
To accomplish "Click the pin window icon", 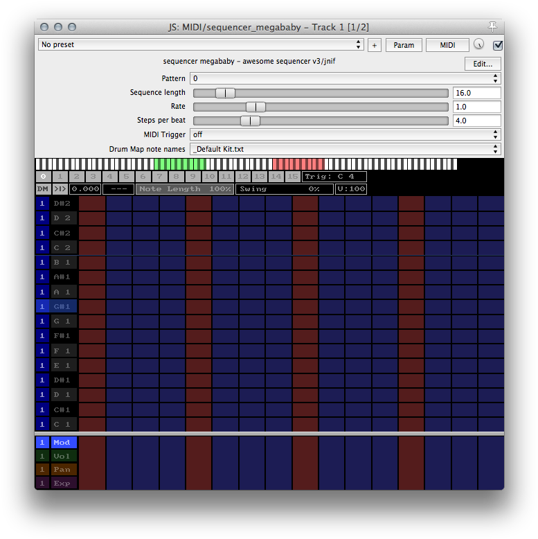I will pyautogui.click(x=492, y=26).
